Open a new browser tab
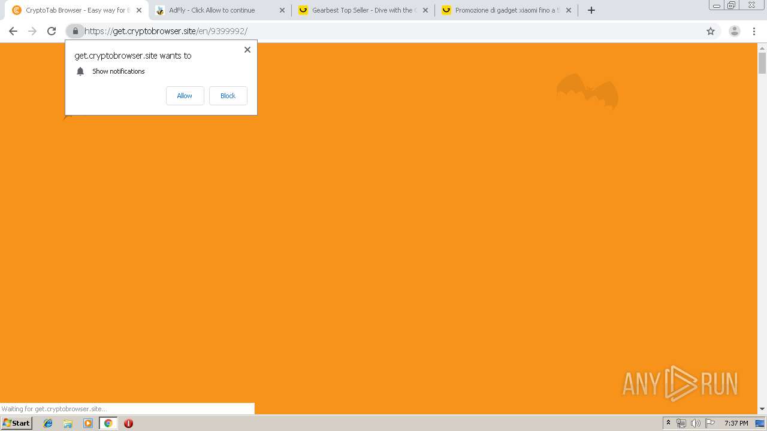Image resolution: width=767 pixels, height=431 pixels. [591, 10]
